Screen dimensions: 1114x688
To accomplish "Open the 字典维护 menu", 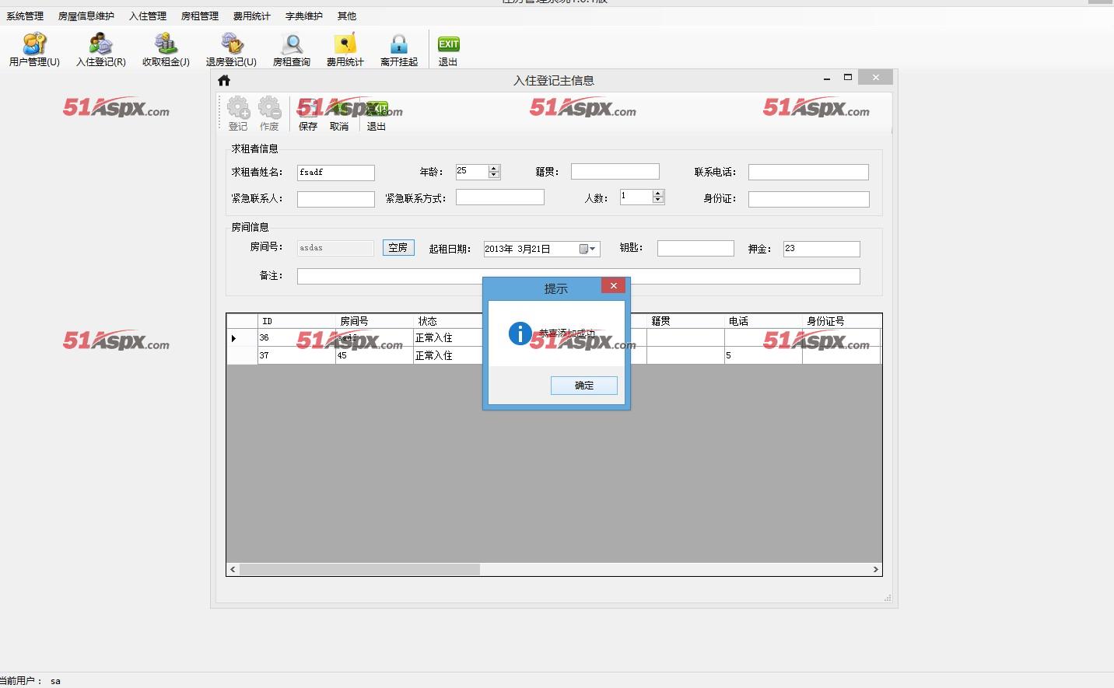I will pos(304,16).
